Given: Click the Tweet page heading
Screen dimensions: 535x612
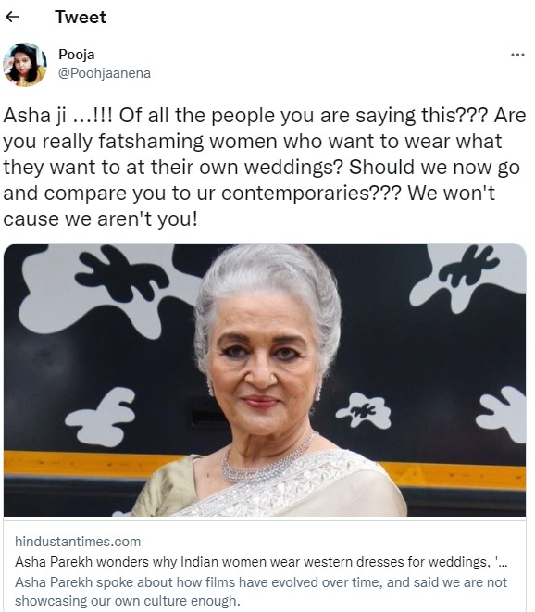Looking at the screenshot, I should pyautogui.click(x=81, y=18).
